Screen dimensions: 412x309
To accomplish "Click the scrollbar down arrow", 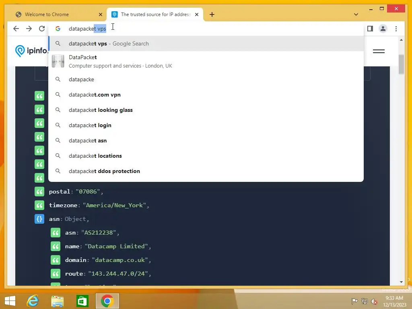I will (401, 282).
